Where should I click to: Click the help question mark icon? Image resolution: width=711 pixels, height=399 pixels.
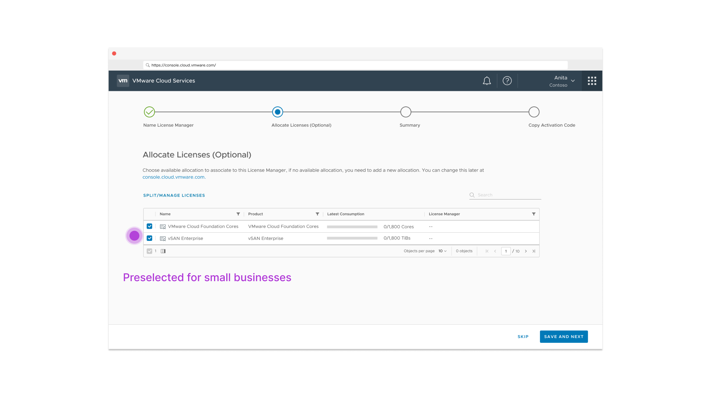click(x=507, y=81)
